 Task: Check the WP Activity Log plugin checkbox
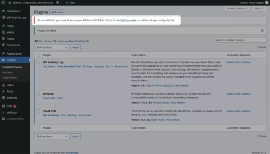pos(38,62)
